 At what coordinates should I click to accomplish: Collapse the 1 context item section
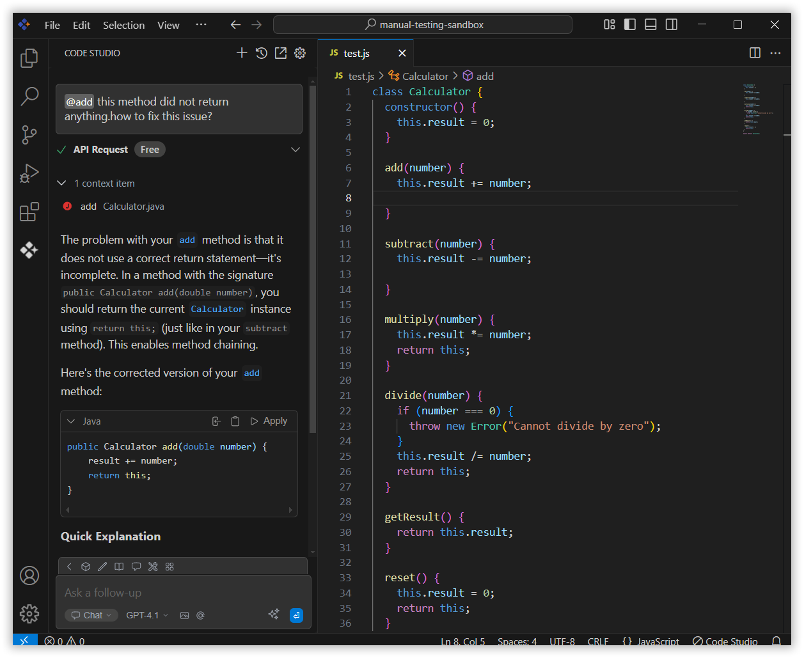62,184
